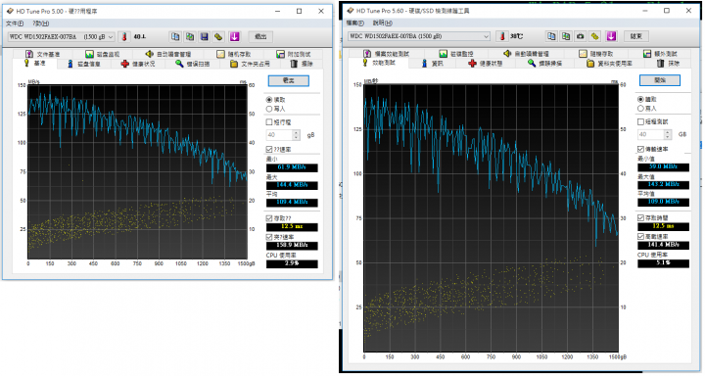Select Read radio button in HD Tune 5.60
This screenshot has width=705, height=376.
click(640, 100)
